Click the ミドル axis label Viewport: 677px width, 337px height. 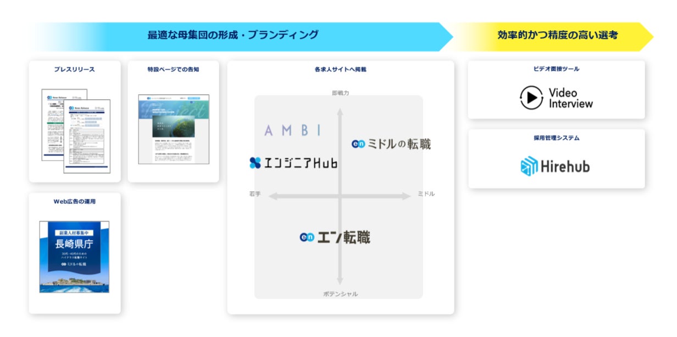[x=426, y=194]
